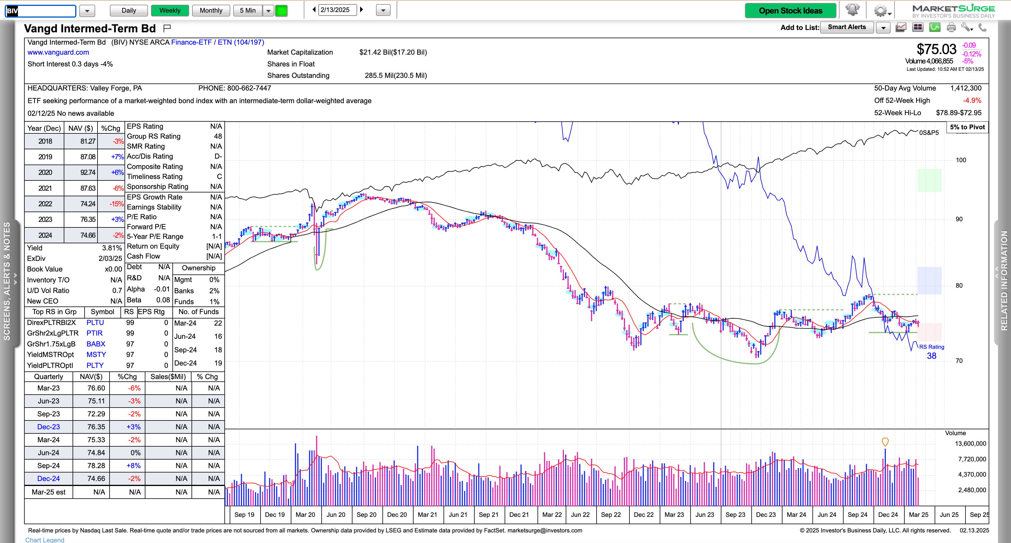This screenshot has height=543, width=1011.
Task: Click the green real-time status square
Action: tap(281, 11)
